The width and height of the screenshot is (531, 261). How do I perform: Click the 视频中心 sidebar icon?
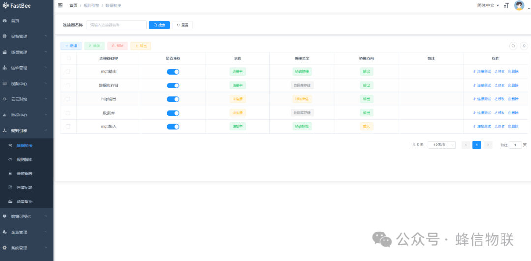(5, 83)
